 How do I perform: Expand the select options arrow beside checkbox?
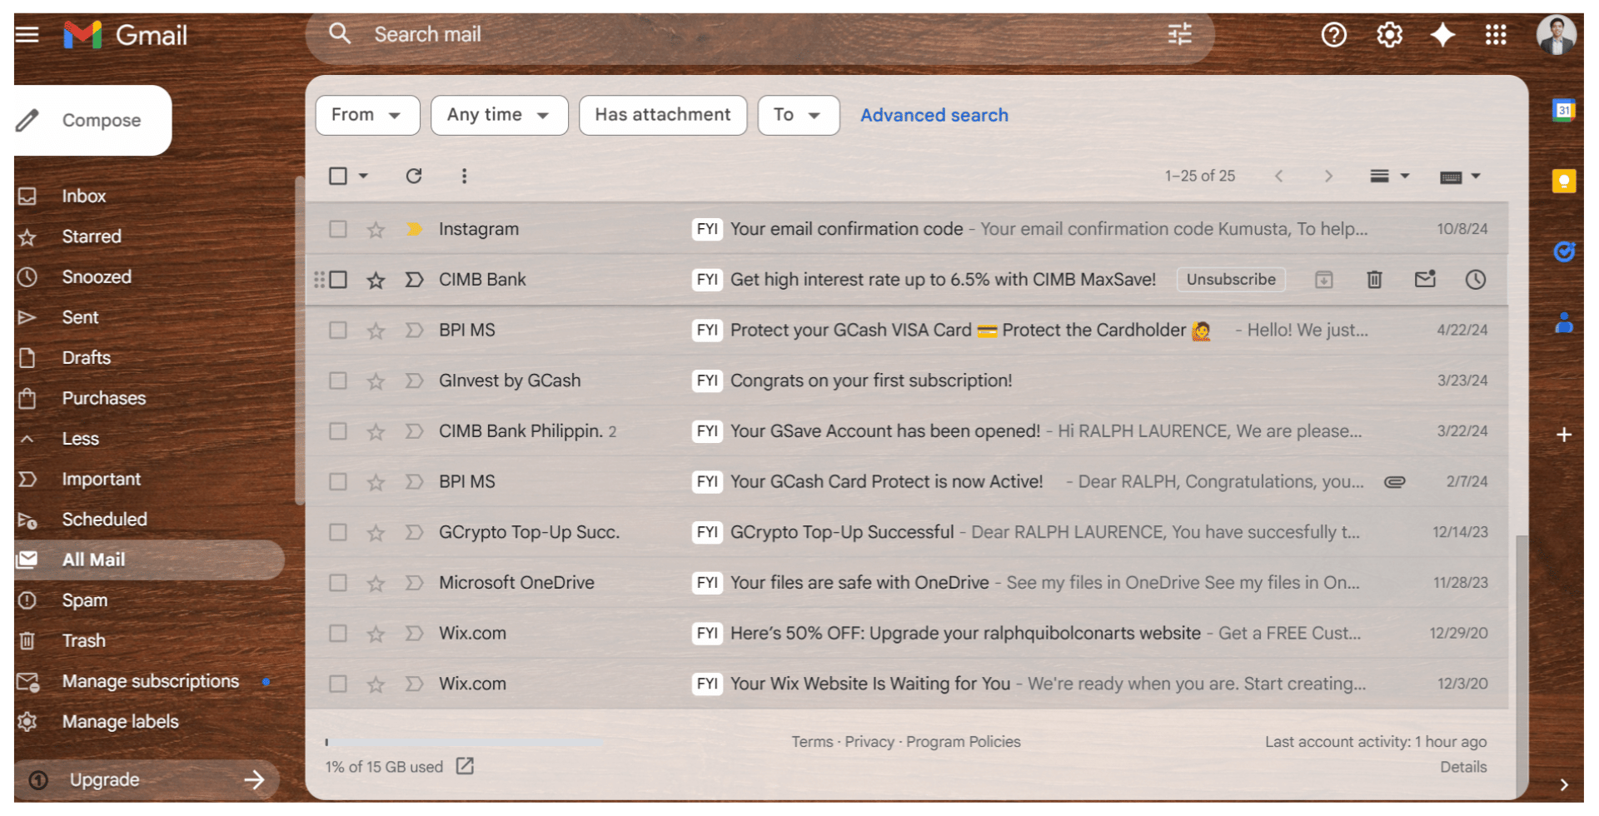point(363,176)
